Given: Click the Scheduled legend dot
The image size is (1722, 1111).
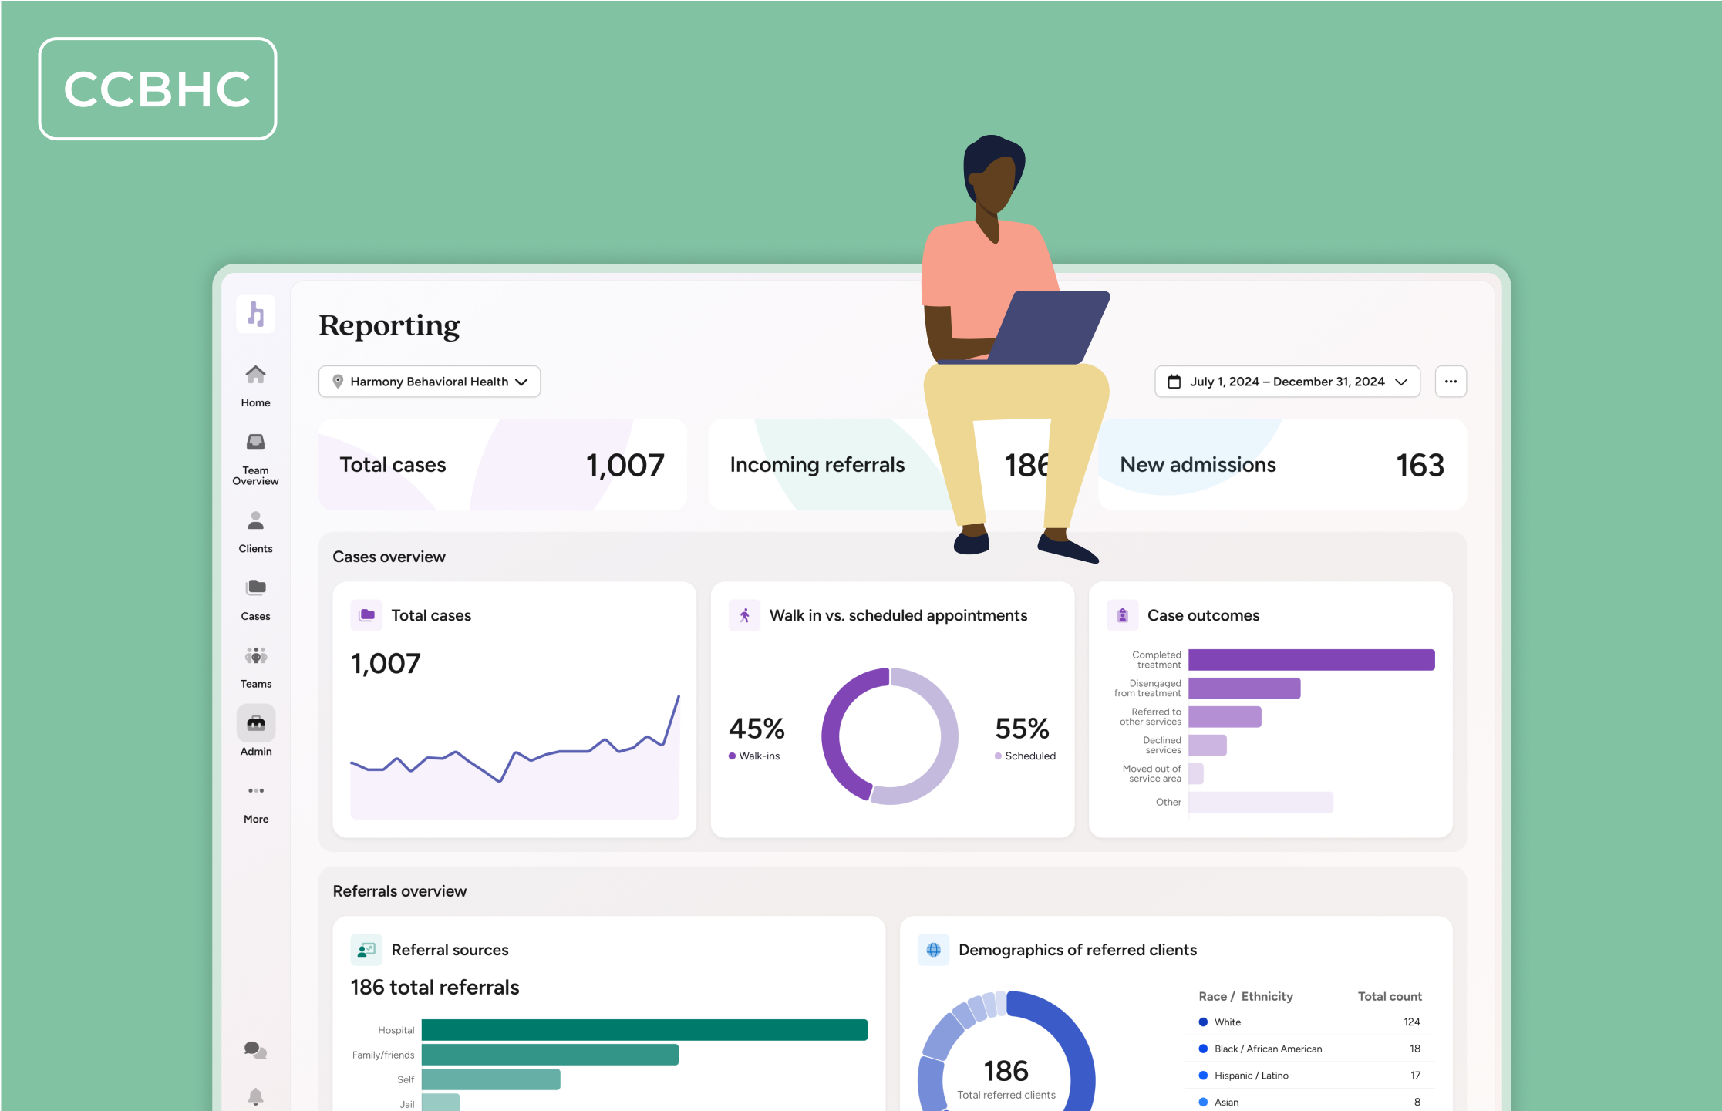Looking at the screenshot, I should click(x=998, y=756).
